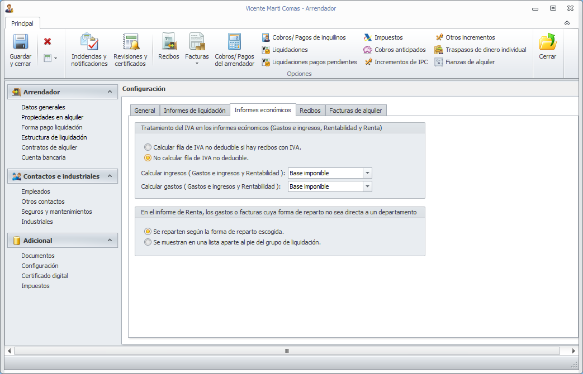This screenshot has width=583, height=374.
Task: Switch to the Recibos tab
Action: [310, 111]
